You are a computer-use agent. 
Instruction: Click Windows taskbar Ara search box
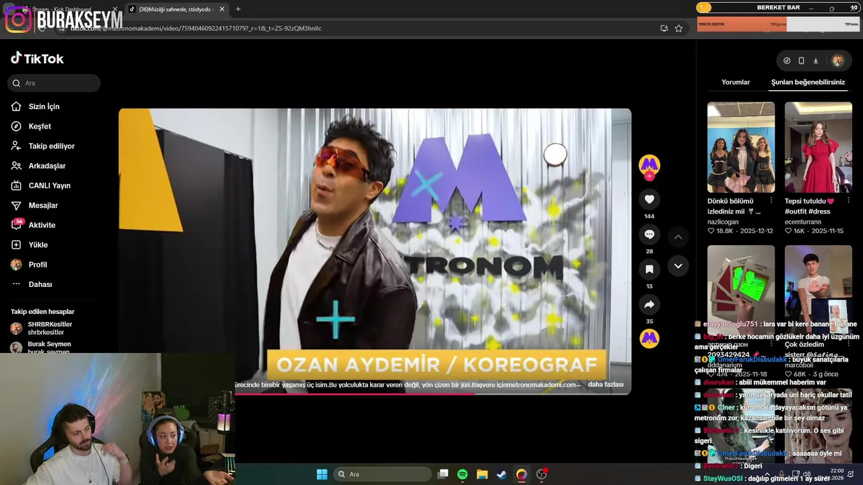tap(383, 474)
